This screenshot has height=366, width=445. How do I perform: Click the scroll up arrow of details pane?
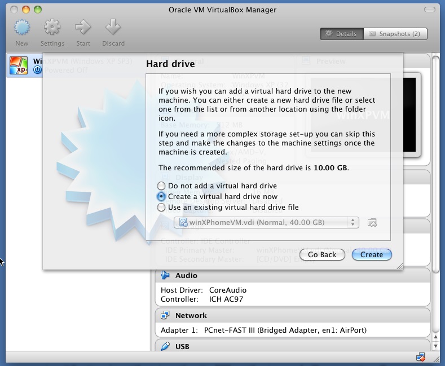pos(435,337)
